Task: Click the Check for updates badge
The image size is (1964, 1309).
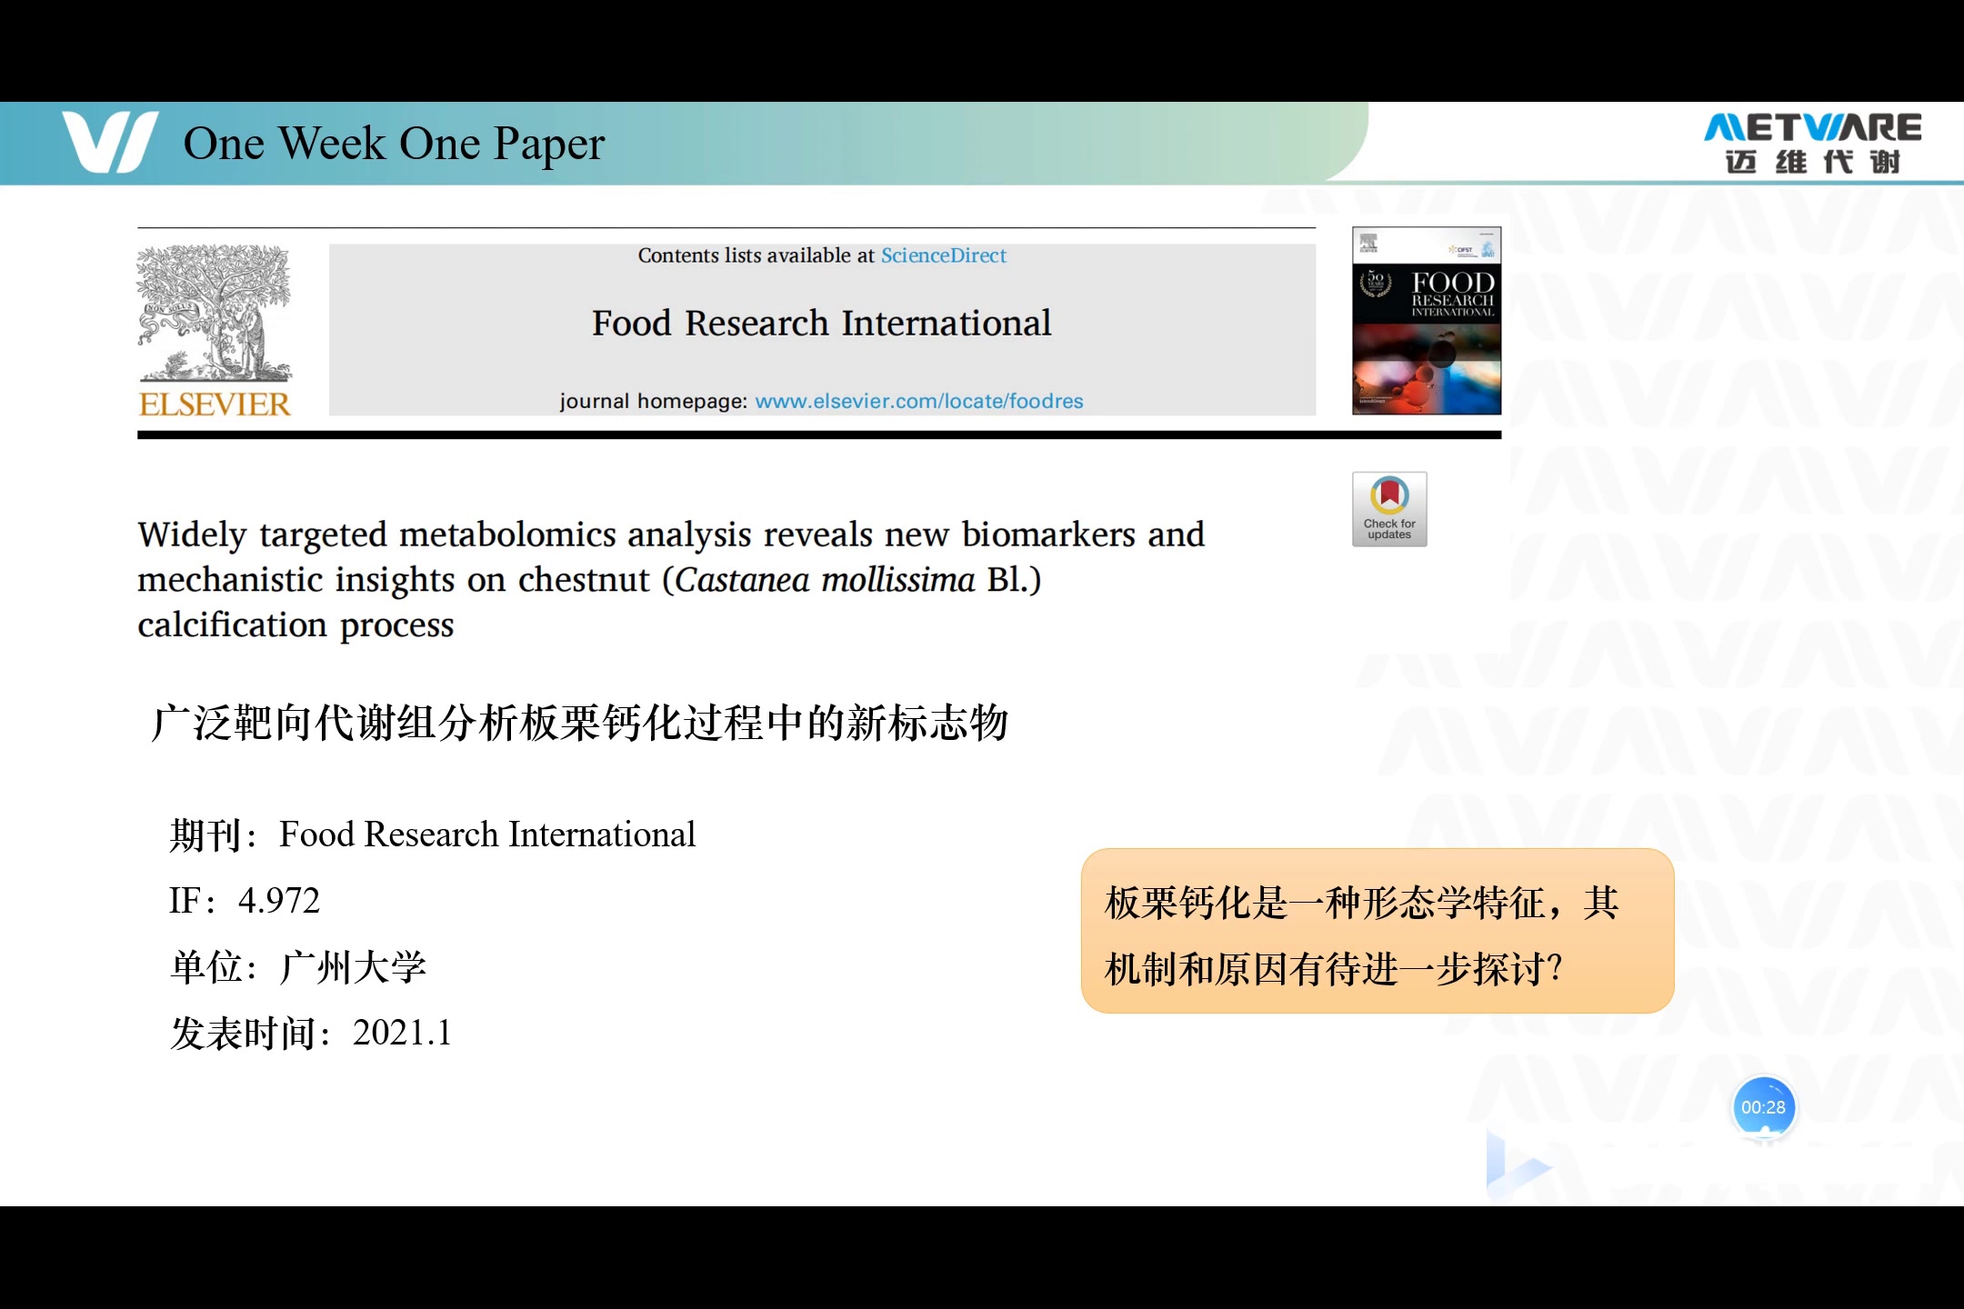Action: tap(1389, 509)
